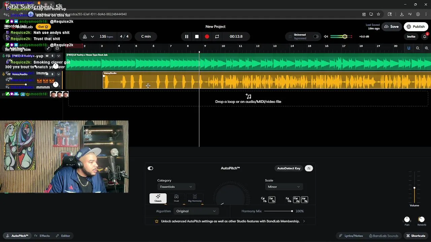The height and width of the screenshot is (242, 431).
Task: Pause playback in the transport bar
Action: [x=187, y=36]
